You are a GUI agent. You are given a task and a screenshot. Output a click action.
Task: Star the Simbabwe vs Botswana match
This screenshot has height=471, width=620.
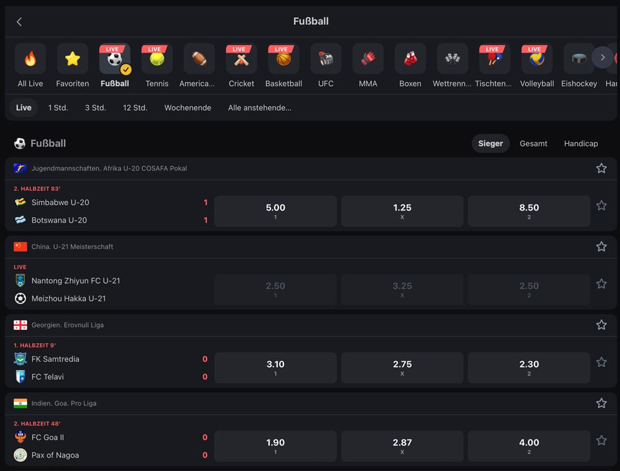point(601,205)
